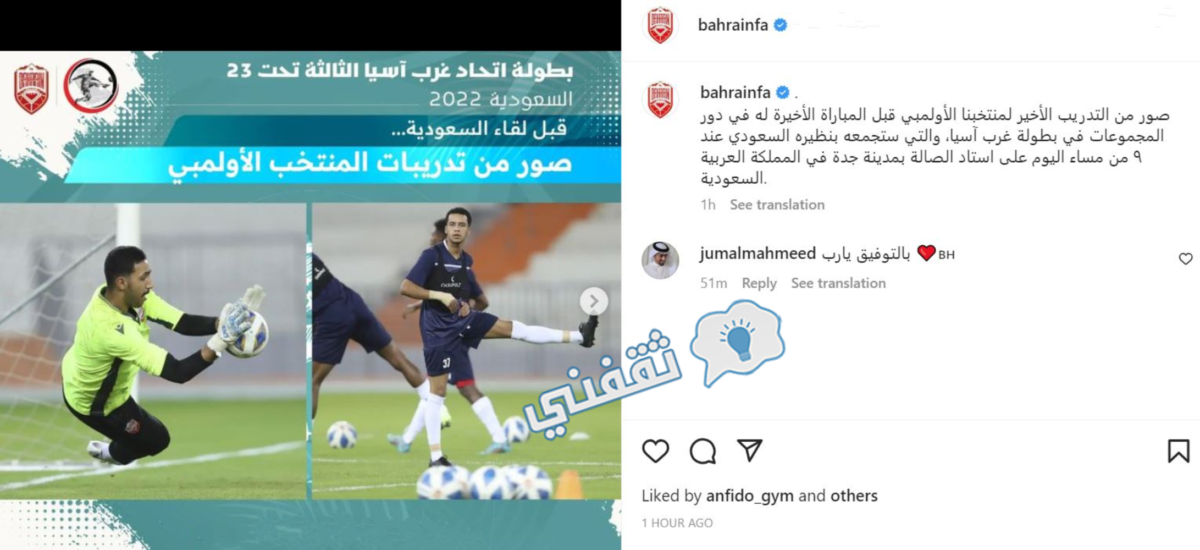Viewport: 1200px width, 550px height.
Task: Reply to jumalmahmeed's comment
Action: click(x=759, y=283)
